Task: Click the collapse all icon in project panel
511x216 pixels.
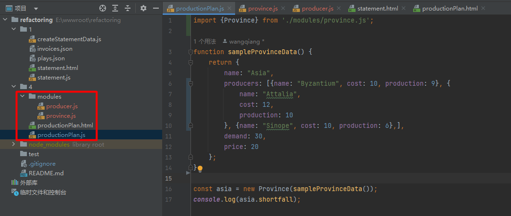Action: click(x=128, y=8)
